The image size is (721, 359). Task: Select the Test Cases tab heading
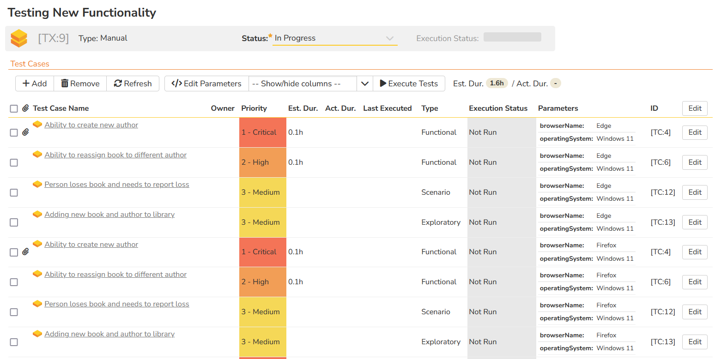tap(30, 64)
